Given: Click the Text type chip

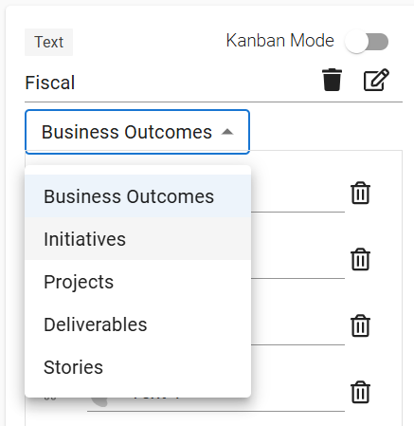Looking at the screenshot, I should pyautogui.click(x=49, y=42).
